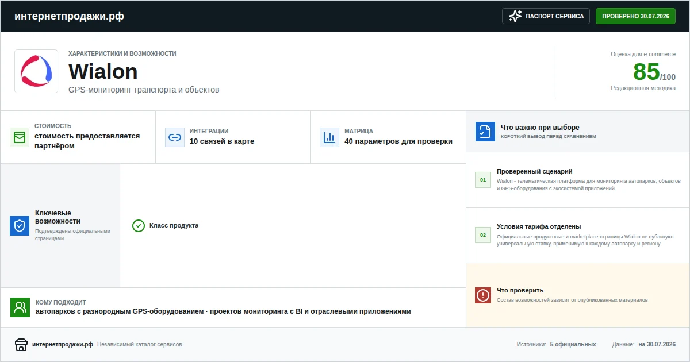Click the footer интернетпродажи.рф link

click(63, 344)
